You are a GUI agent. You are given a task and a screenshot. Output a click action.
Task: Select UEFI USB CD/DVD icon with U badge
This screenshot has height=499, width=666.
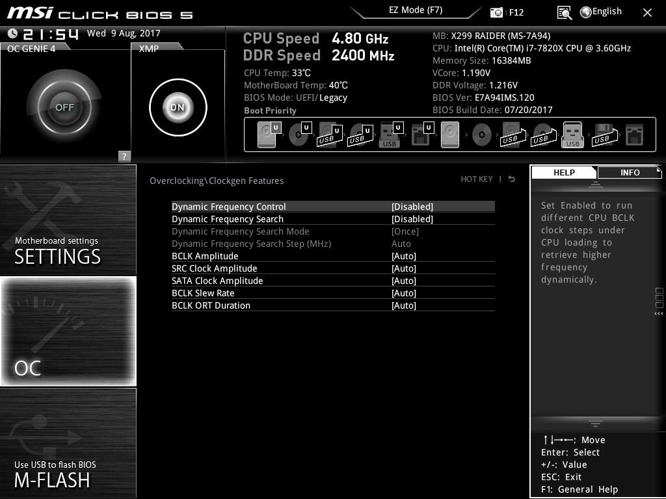click(x=360, y=135)
